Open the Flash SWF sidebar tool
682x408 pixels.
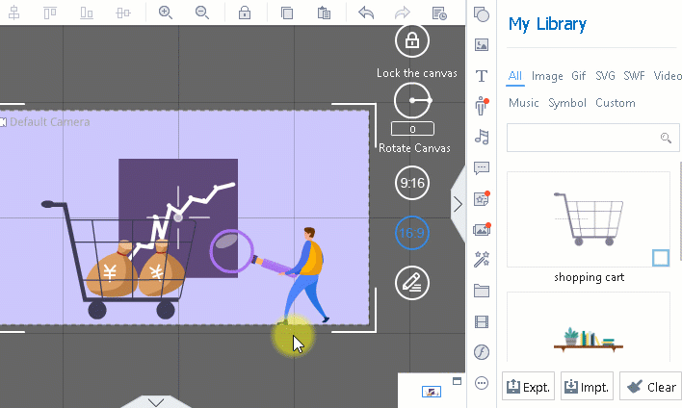tap(482, 352)
